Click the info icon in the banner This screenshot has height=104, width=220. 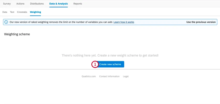[x=6, y=22]
